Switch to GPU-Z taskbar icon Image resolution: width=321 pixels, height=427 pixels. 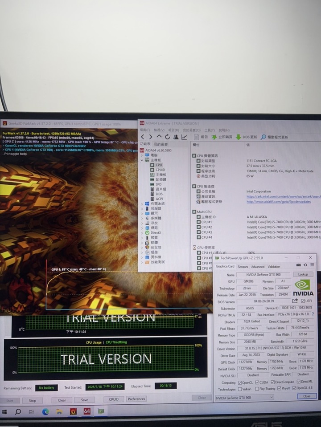click(101, 411)
